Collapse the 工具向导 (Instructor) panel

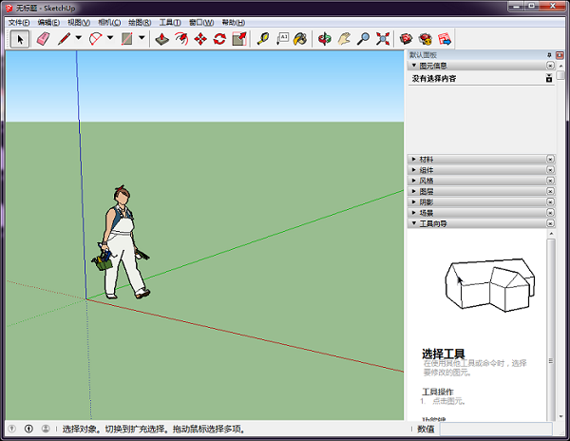[433, 224]
